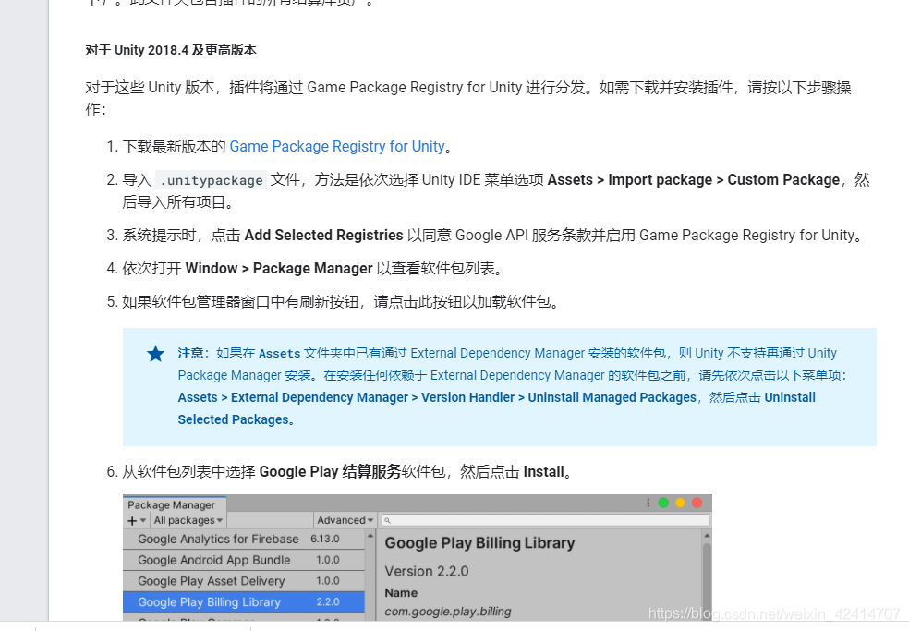
Task: Click the Package Manager search field
Action: 546,520
